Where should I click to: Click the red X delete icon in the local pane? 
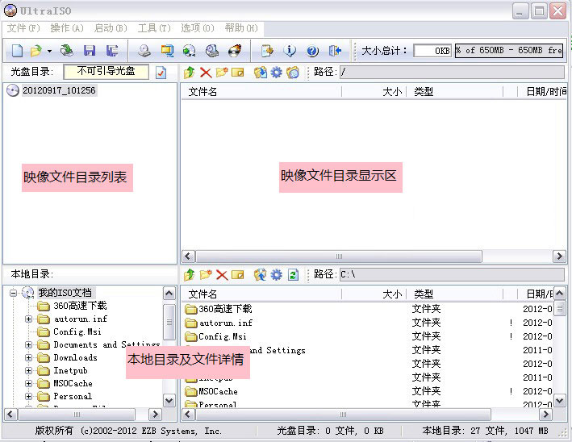(x=222, y=274)
